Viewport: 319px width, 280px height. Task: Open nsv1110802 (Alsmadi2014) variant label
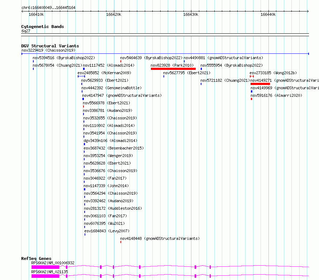click(109, 125)
